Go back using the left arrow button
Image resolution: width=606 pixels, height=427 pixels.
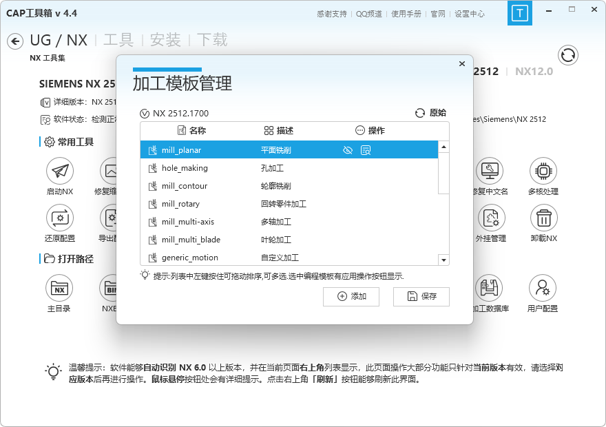[x=15, y=41]
